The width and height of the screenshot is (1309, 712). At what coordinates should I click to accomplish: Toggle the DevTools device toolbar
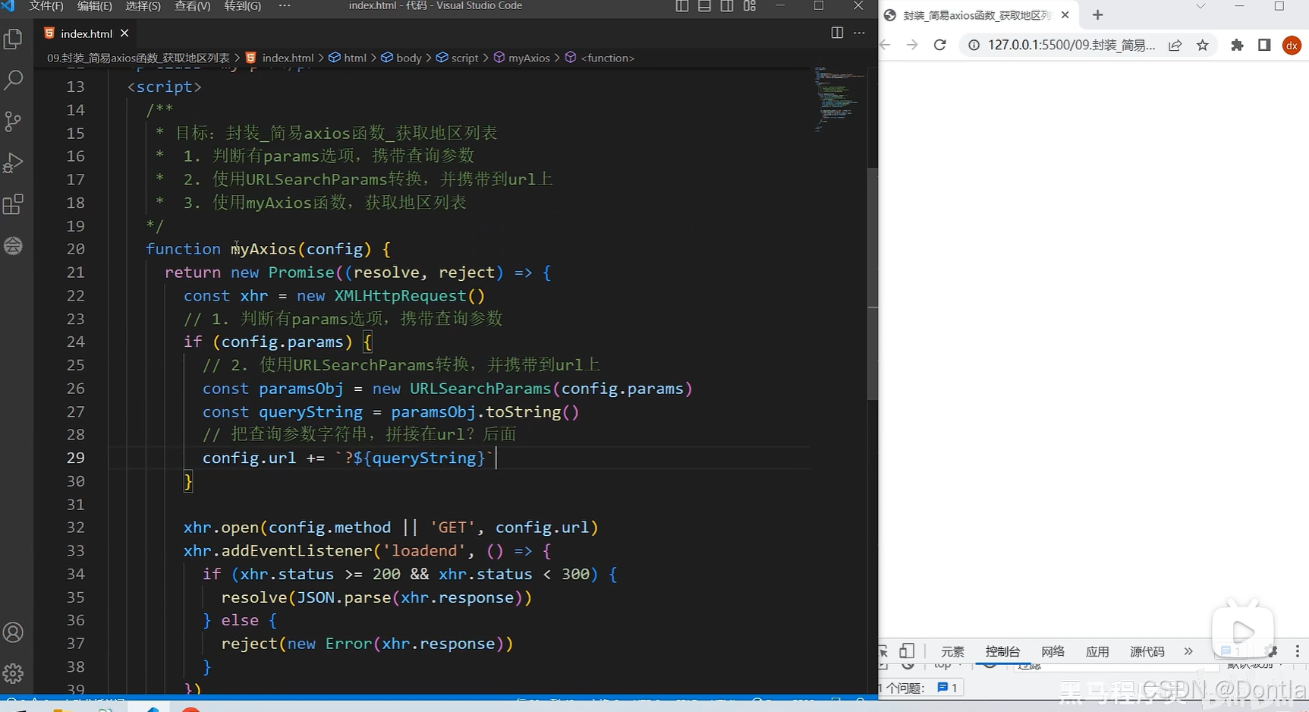click(x=907, y=651)
